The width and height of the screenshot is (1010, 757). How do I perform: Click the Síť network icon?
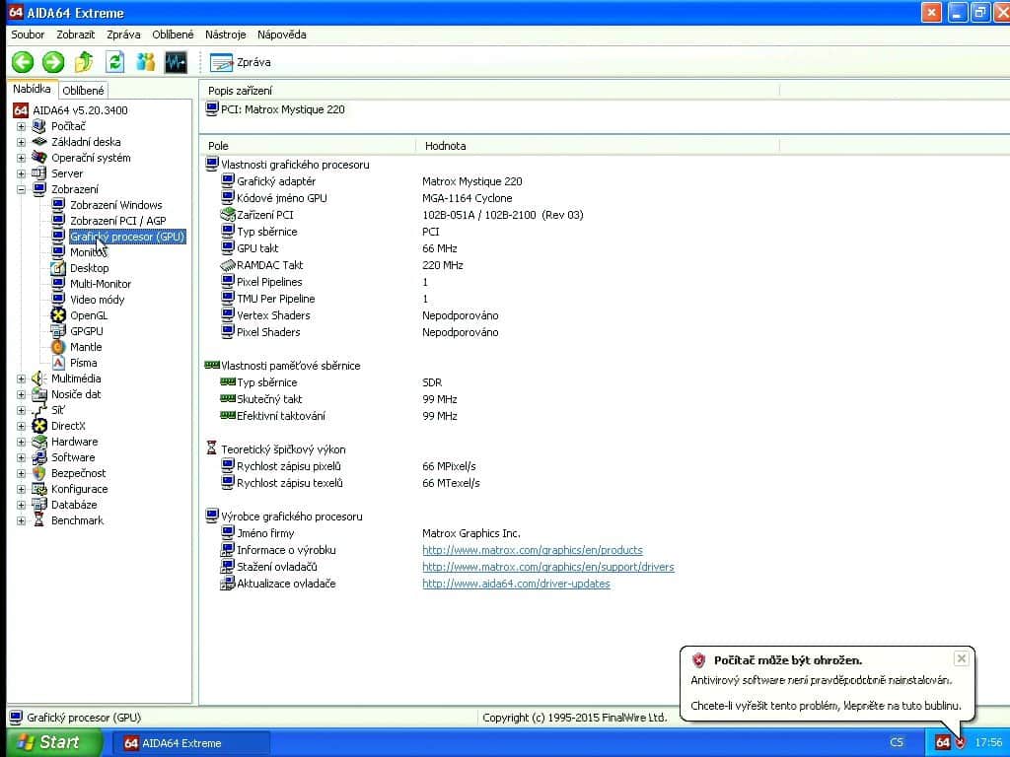pyautogui.click(x=39, y=410)
